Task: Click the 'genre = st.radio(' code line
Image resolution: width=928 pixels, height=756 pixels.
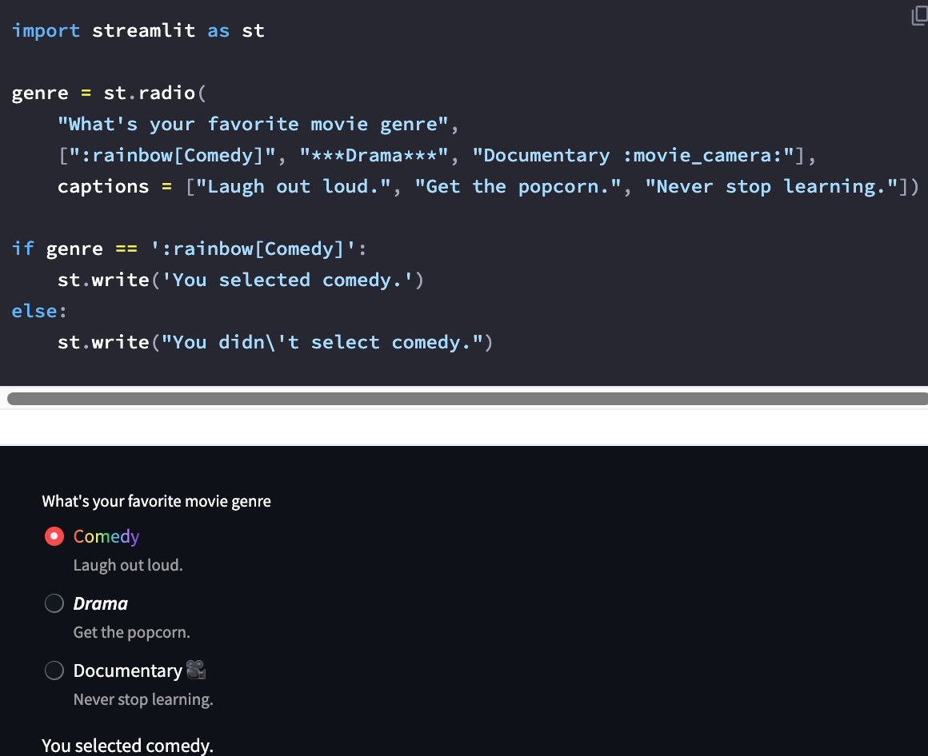Action: coord(109,93)
